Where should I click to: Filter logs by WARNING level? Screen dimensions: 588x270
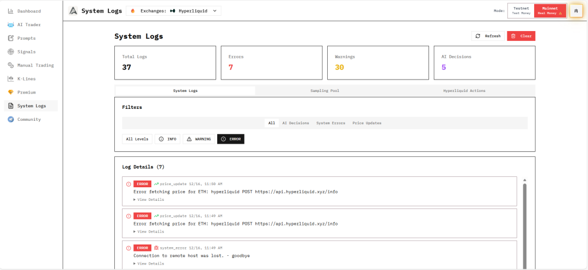tap(199, 139)
